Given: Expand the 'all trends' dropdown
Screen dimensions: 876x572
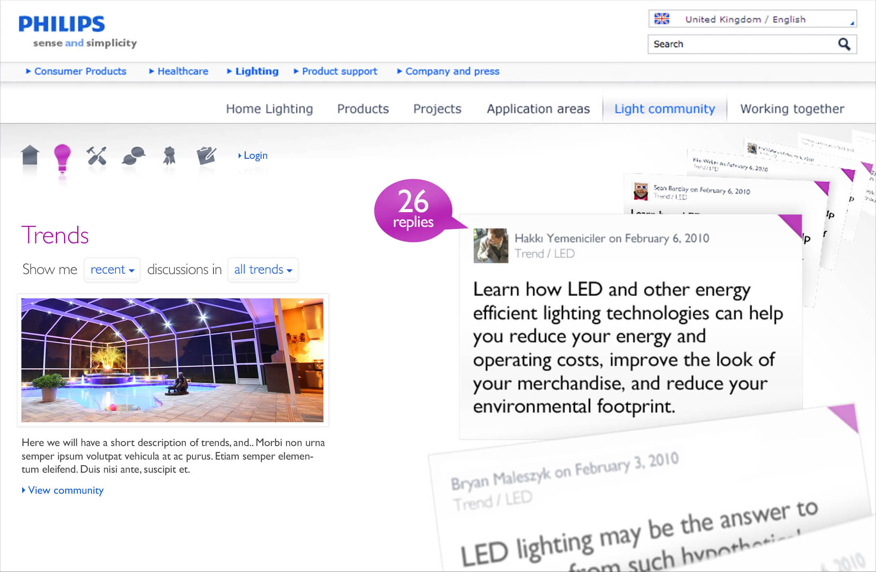Looking at the screenshot, I should click(x=263, y=270).
